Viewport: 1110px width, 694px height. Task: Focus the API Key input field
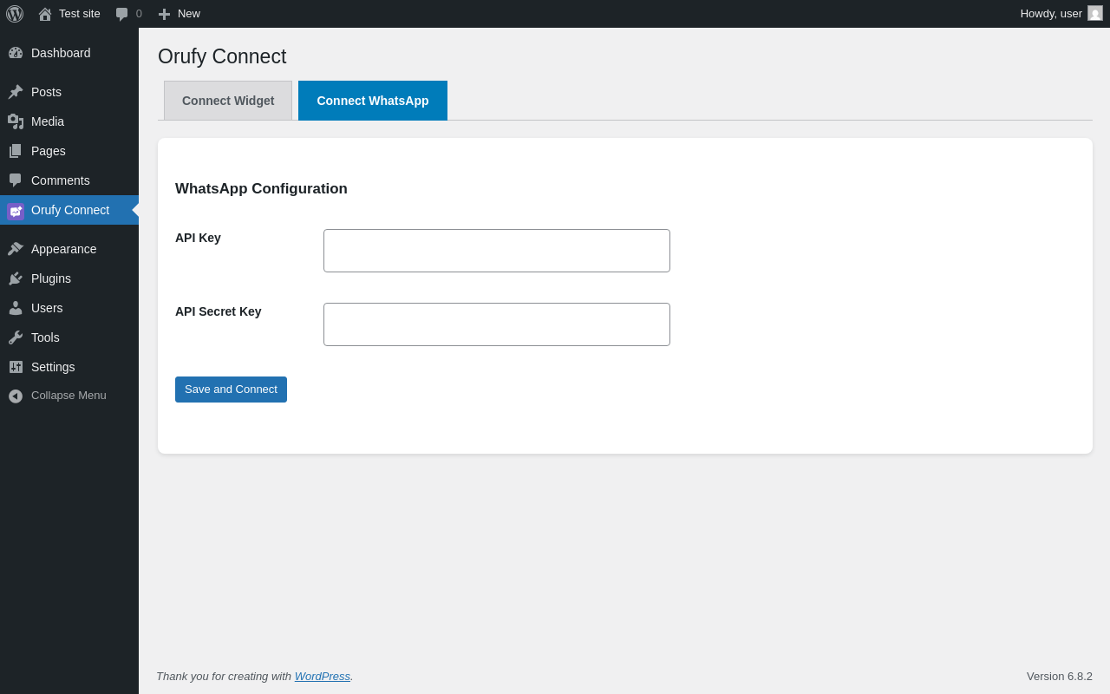497,251
